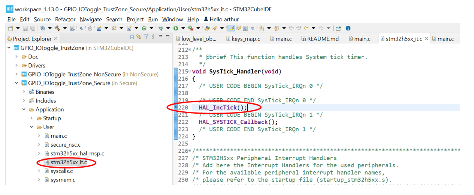This screenshot has width=474, height=195.
Task: Click the line 220 breakpoint marker gutter
Action: coord(176,108)
